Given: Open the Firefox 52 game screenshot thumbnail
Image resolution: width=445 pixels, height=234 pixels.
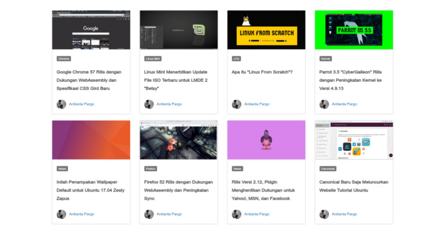Looking at the screenshot, I should coord(179,140).
